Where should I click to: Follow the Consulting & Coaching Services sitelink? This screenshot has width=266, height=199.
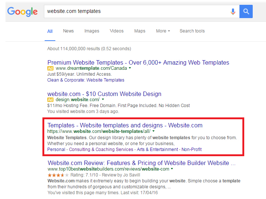point(101,150)
